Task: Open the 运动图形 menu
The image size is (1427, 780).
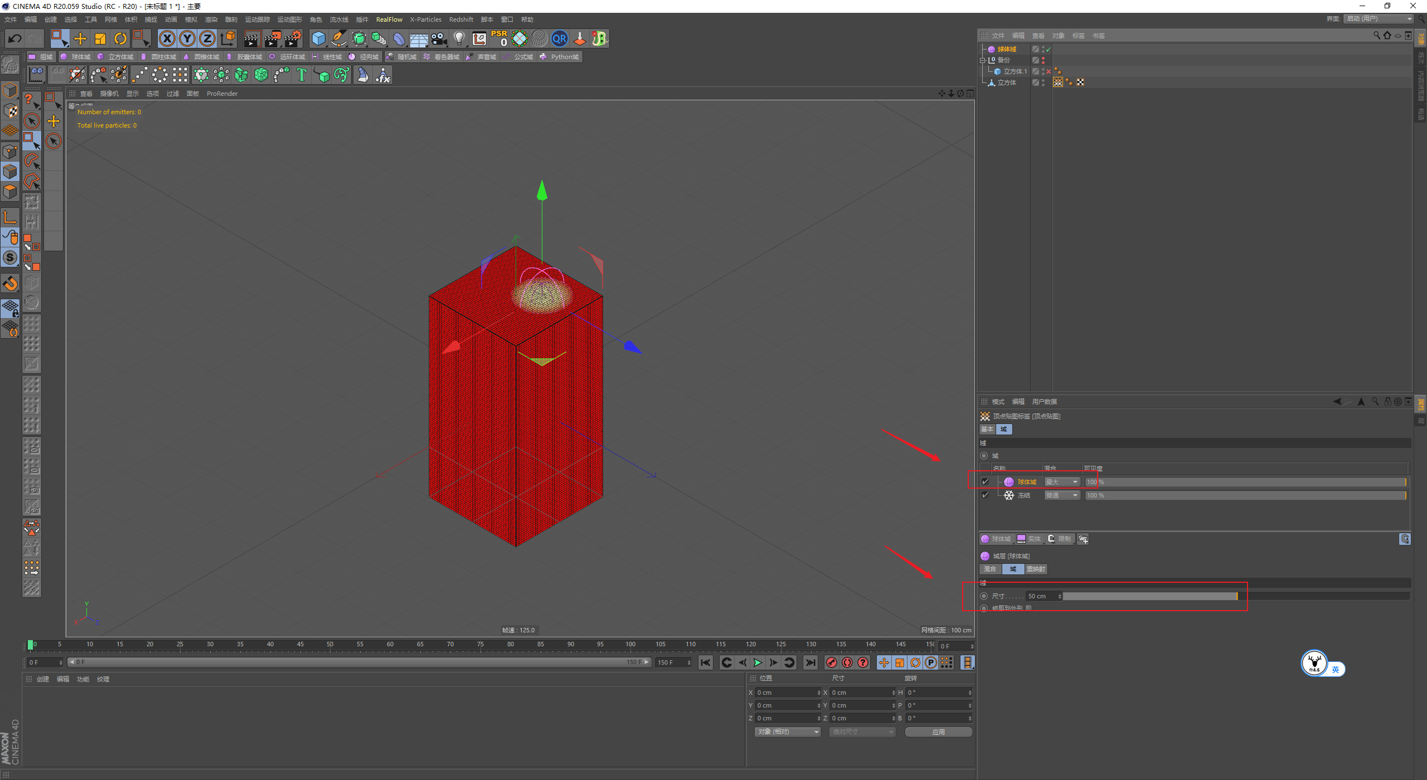Action: point(289,19)
